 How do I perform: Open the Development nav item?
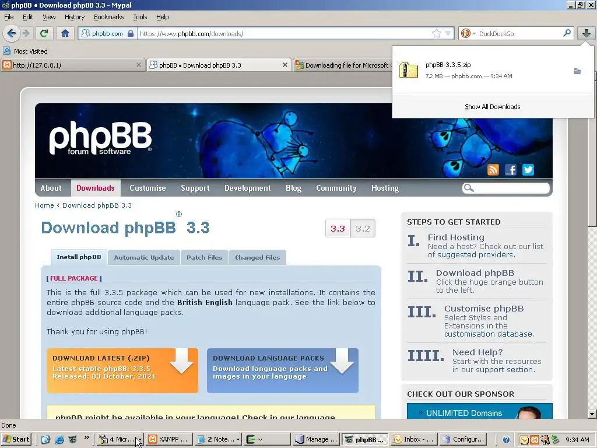(247, 188)
